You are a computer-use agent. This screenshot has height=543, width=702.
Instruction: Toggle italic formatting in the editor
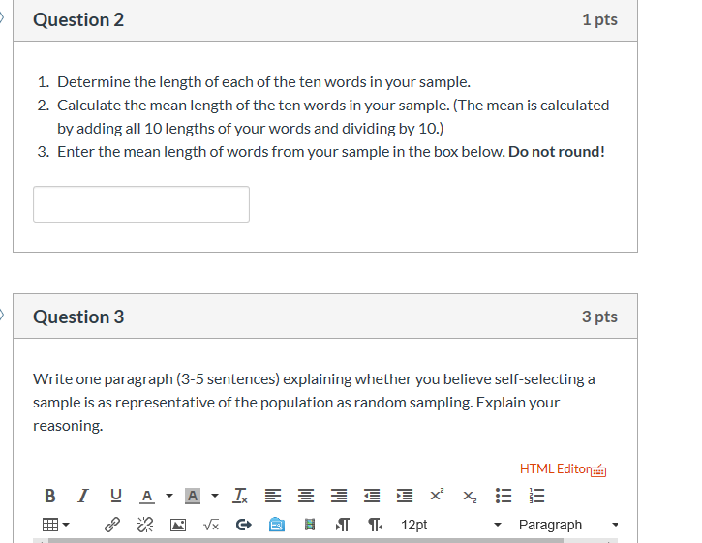click(x=83, y=496)
